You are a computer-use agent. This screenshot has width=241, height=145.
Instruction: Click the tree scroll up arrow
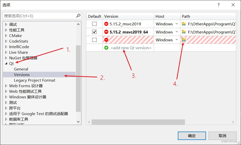78,24
